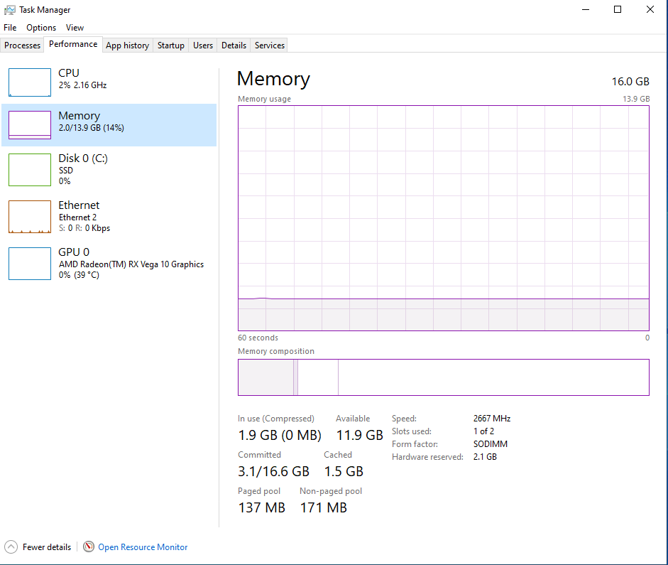Click the Memory composition bar

pos(444,377)
